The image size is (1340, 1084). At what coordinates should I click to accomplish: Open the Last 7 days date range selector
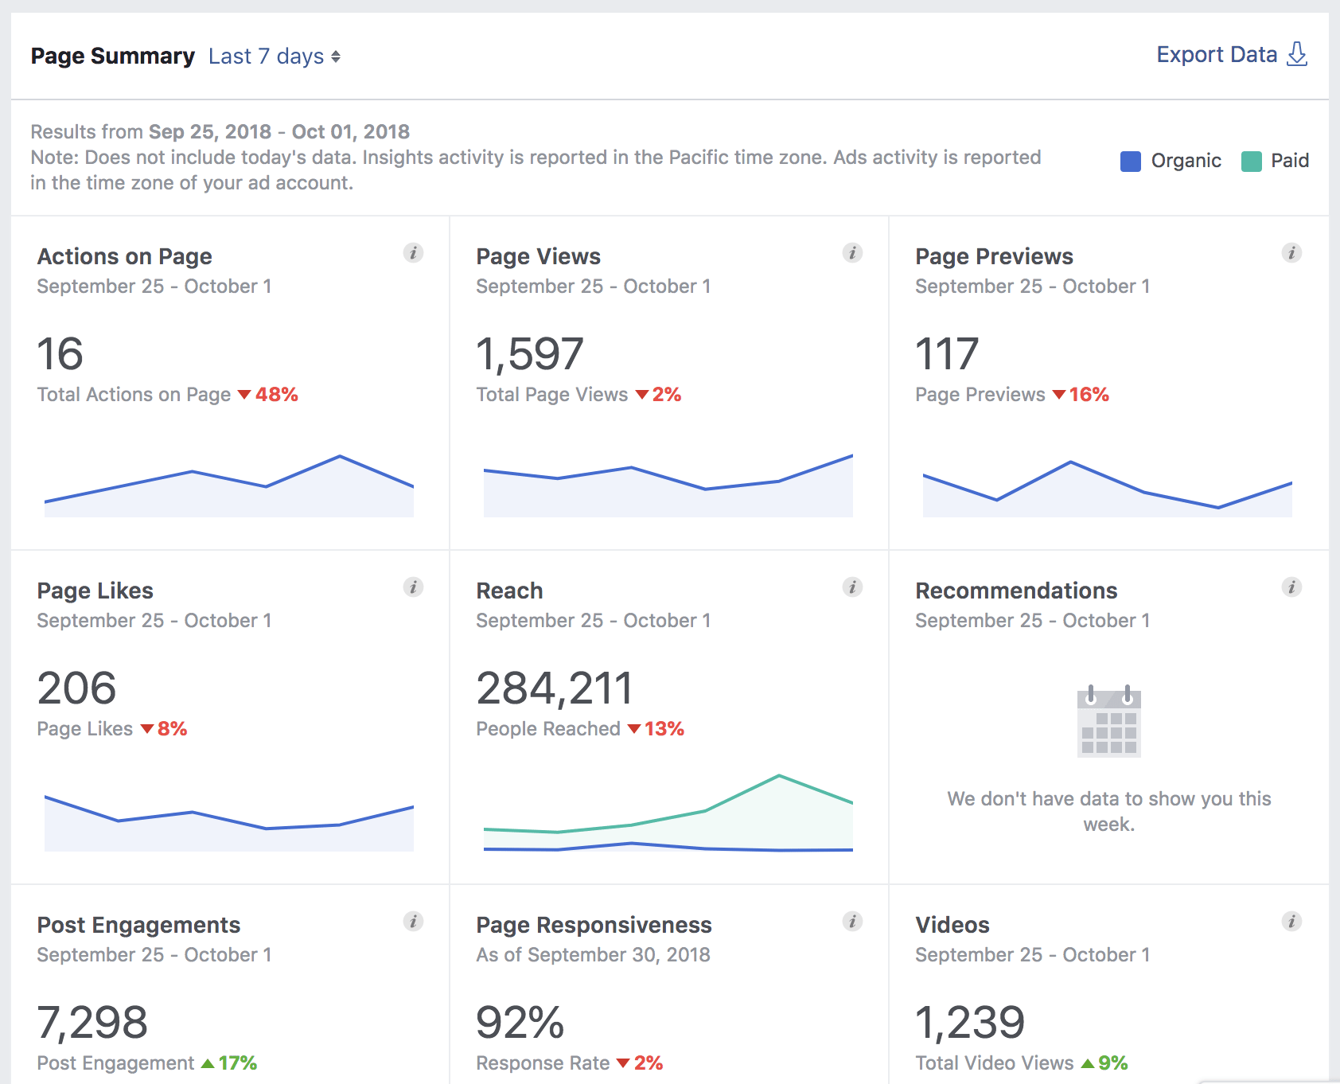pos(274,56)
